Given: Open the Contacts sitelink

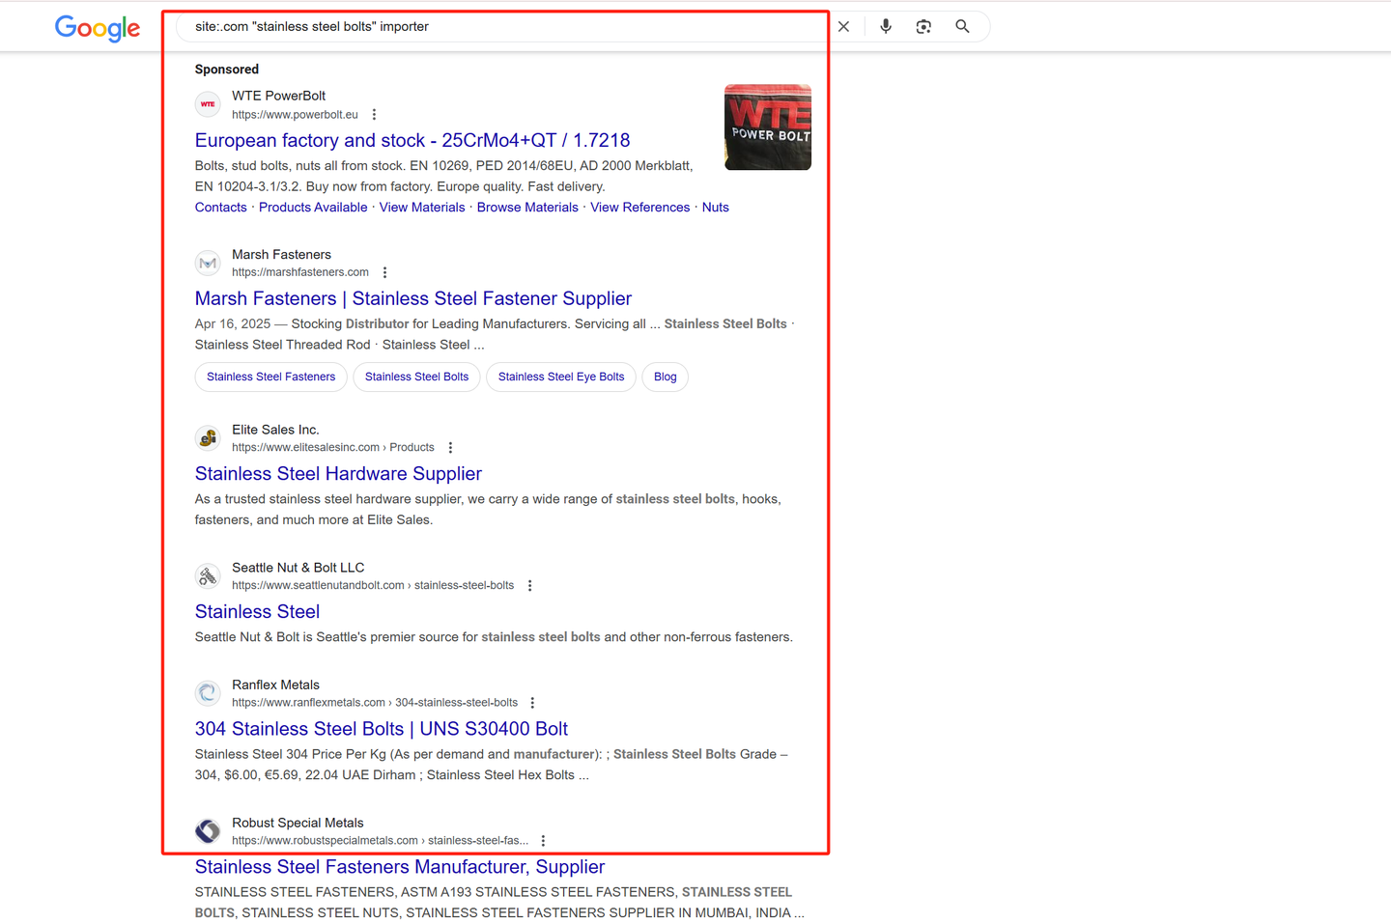Looking at the screenshot, I should click(x=221, y=208).
